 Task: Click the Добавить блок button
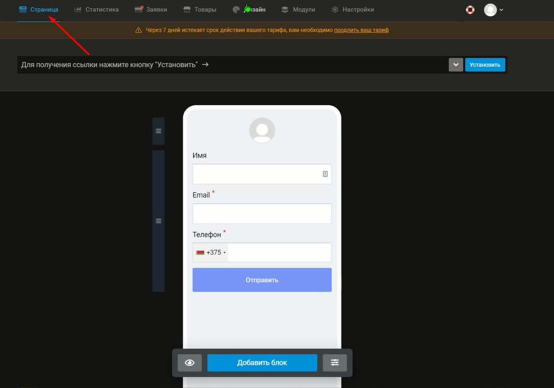[x=262, y=363]
